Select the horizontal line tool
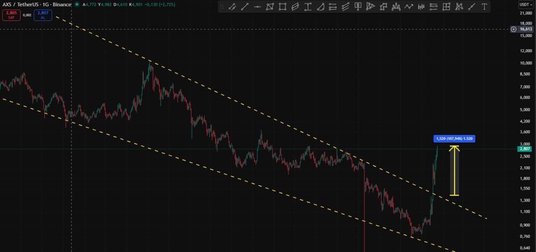 (x=258, y=7)
